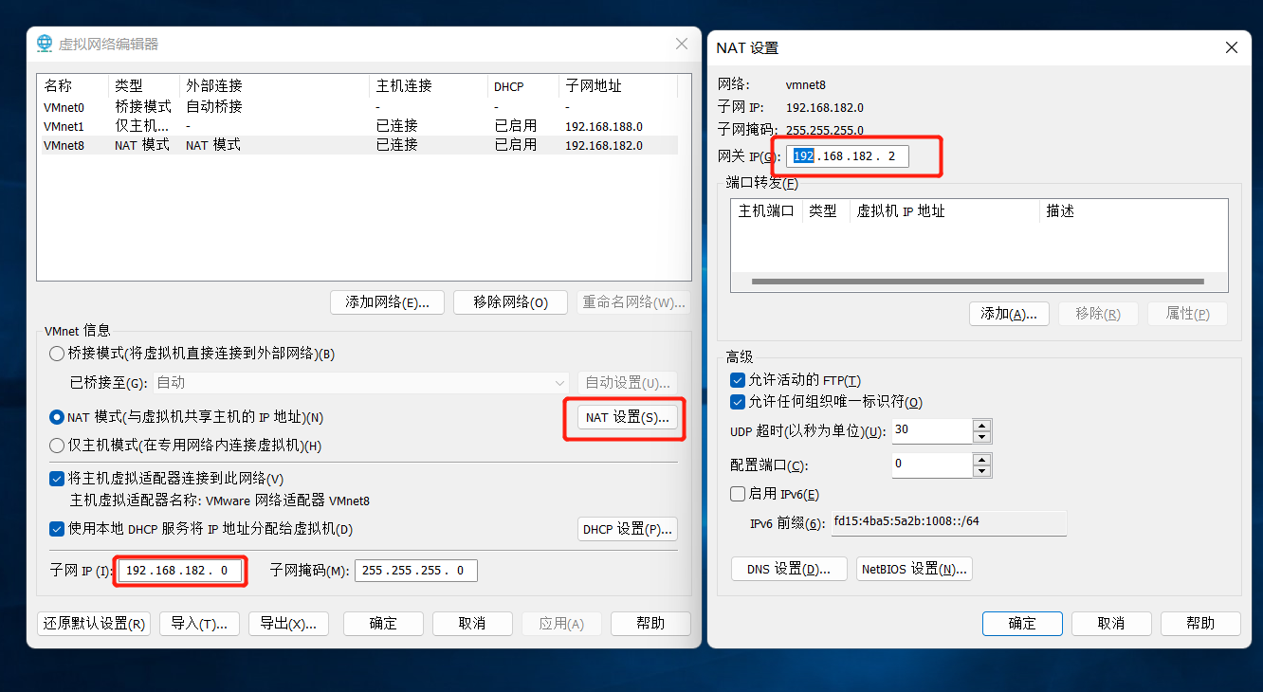The image size is (1263, 692).
Task: Open the DHCP 设置(P)... button
Action: [x=628, y=529]
